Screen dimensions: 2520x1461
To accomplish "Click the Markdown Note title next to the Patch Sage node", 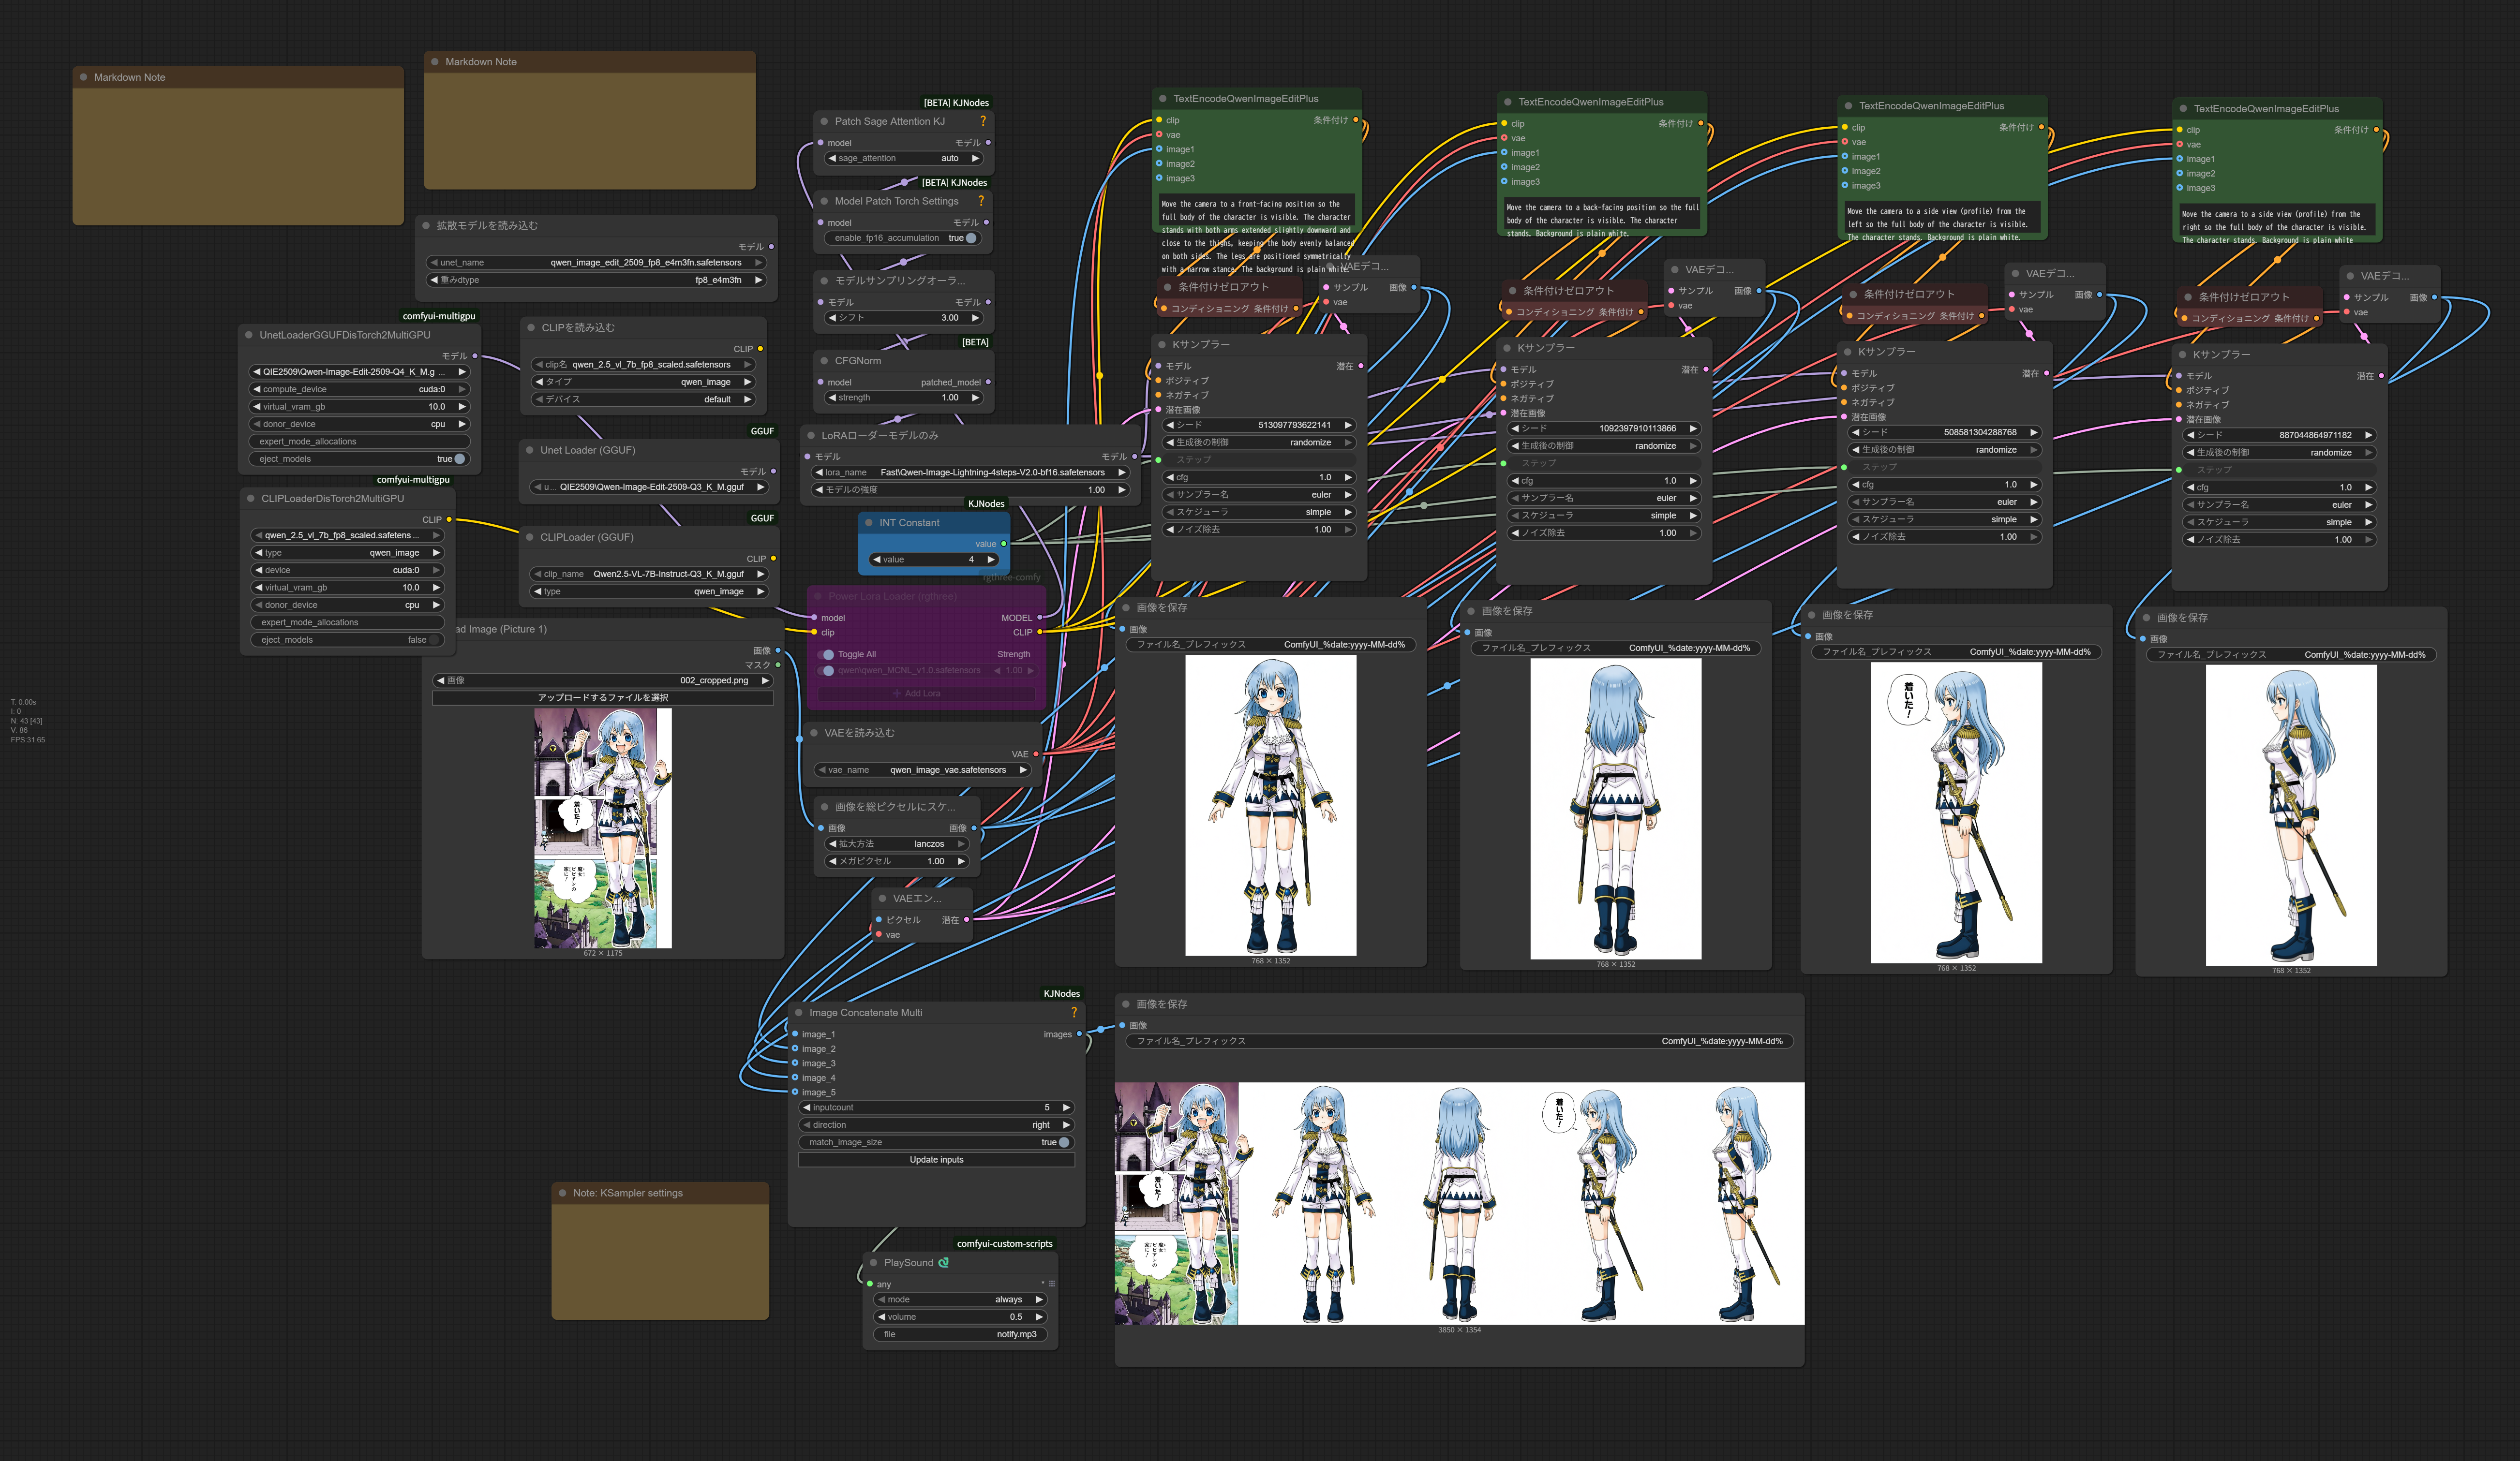I will pos(481,62).
